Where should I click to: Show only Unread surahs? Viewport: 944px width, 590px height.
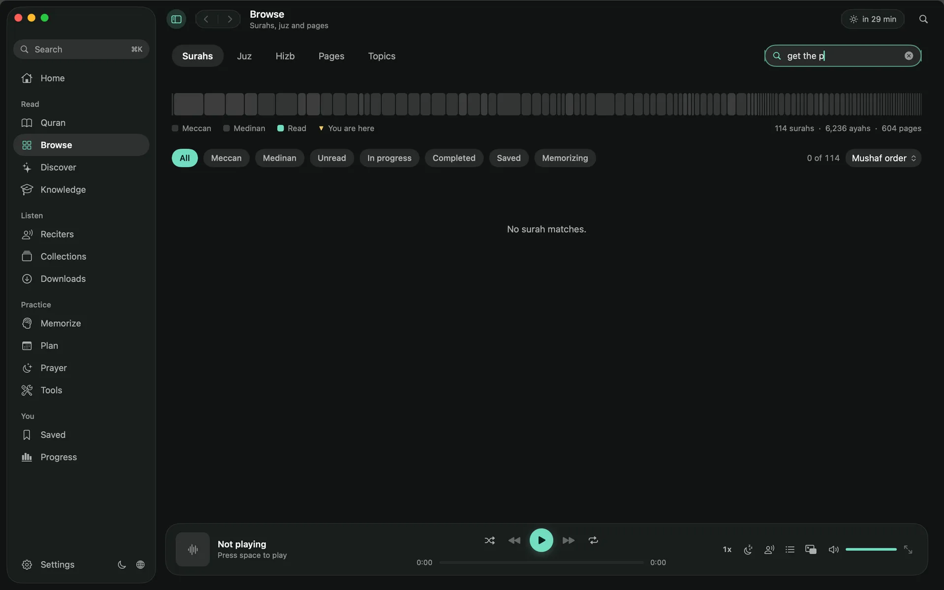pyautogui.click(x=332, y=158)
